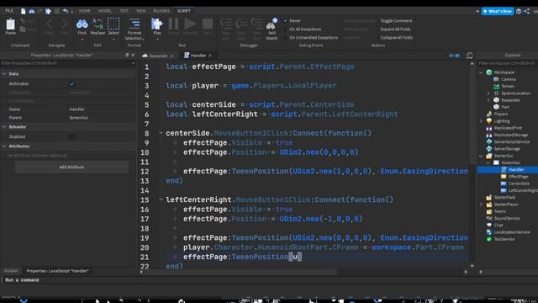The width and height of the screenshot is (538, 303).
Task: Select the On Unhandled Exceptions option
Action: click(x=314, y=37)
